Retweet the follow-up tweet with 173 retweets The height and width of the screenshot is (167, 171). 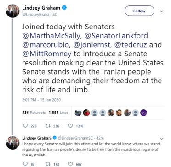[47, 164]
